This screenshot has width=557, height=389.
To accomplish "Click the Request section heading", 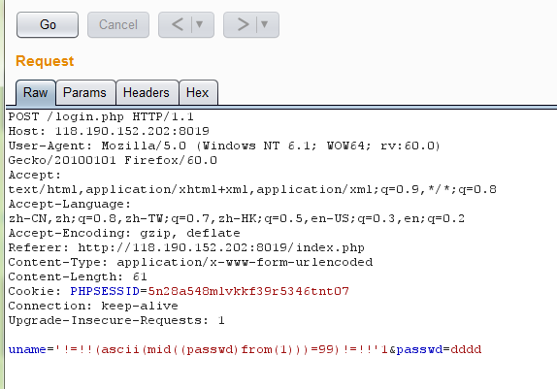I will 45,61.
